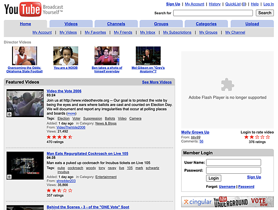Click the Forgot Password link
The image size is (278, 210).
pos(246,187)
